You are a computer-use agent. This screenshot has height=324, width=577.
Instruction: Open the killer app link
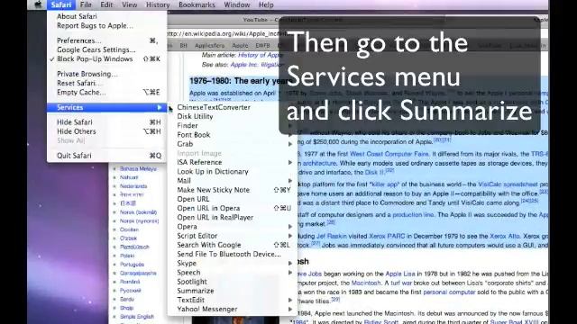point(385,184)
